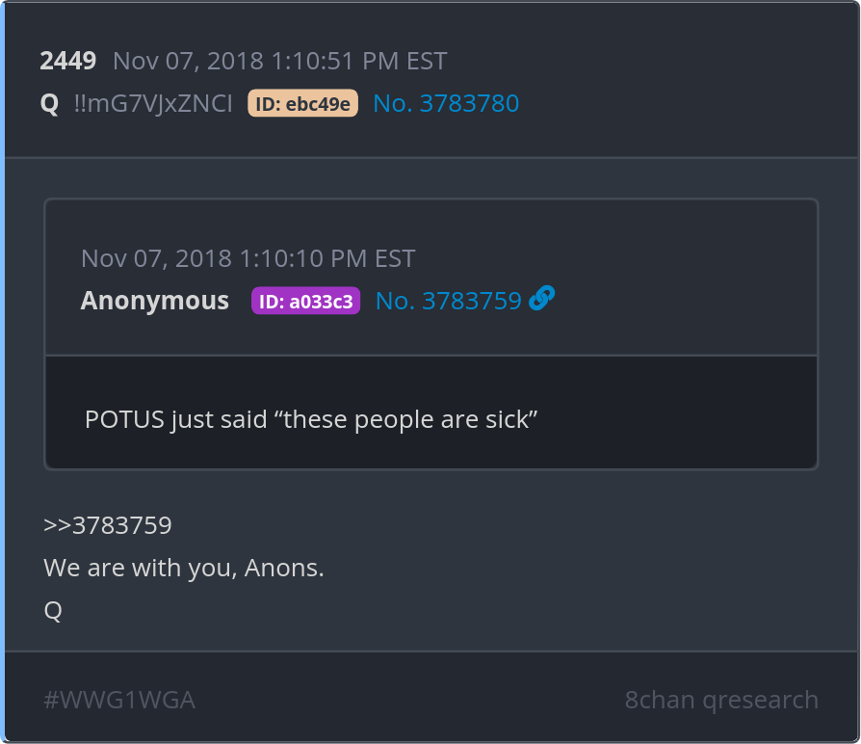Click the bold Q author name in header
This screenshot has height=744, width=861.
[x=49, y=104]
